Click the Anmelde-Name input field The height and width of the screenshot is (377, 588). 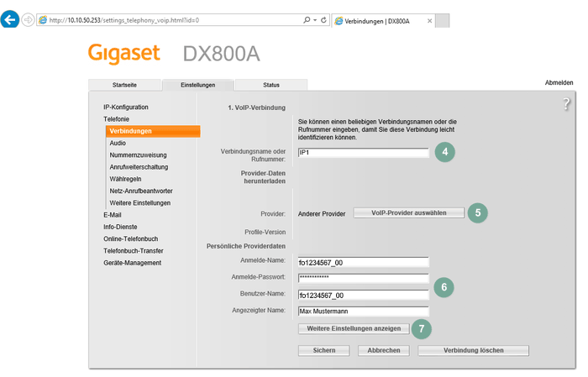363,262
